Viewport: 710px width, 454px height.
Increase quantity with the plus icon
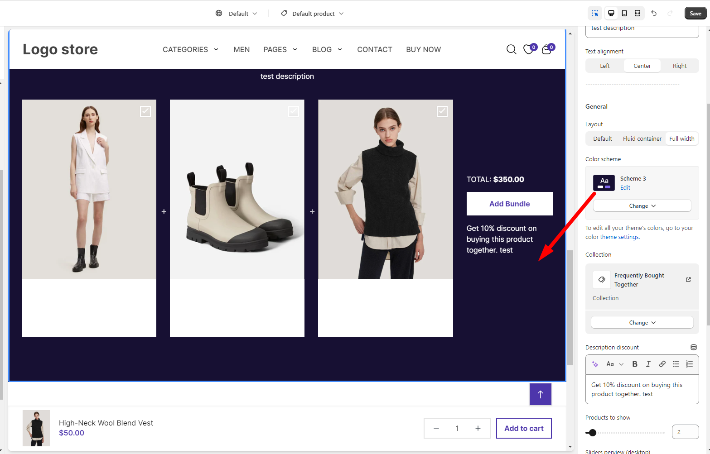click(478, 428)
